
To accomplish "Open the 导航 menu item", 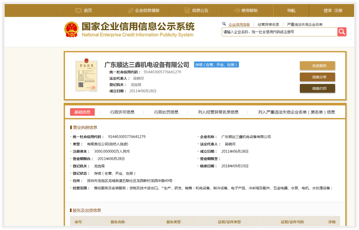I will coord(291,11).
